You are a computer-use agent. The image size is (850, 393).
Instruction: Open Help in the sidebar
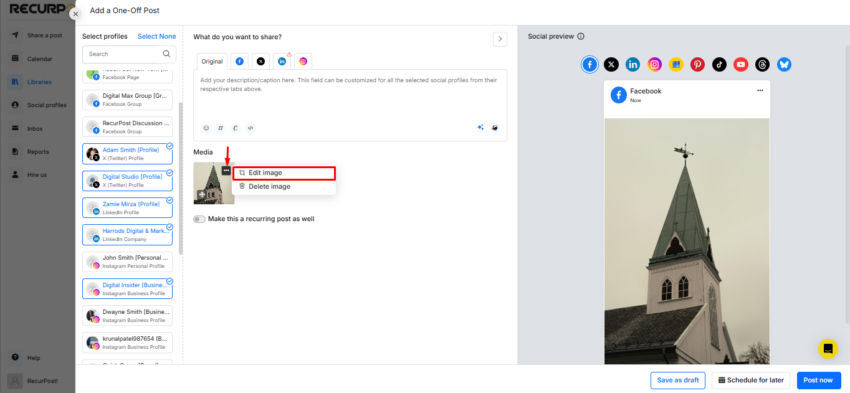point(26,357)
